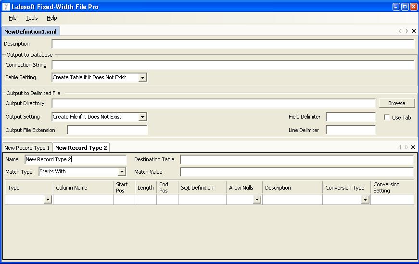Screen dimensions: 419x264
Task: Click the Allow Nulls column header
Action: tap(244, 188)
